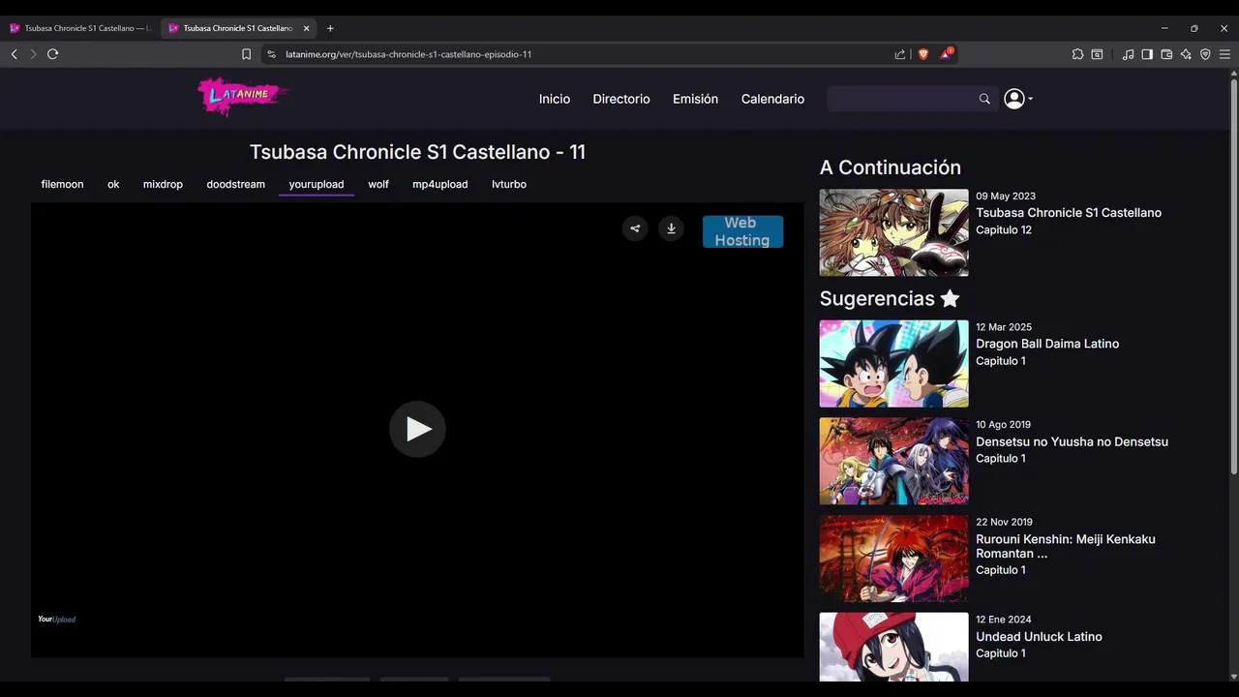This screenshot has width=1239, height=697.
Task: Open the Calendario menu item
Action: tap(772, 99)
